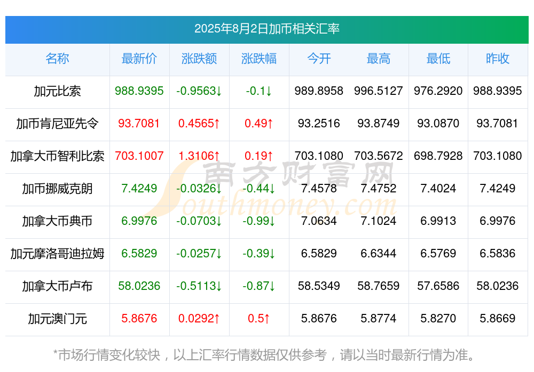Click the row name 加拿大币智利比索

pos(57,156)
